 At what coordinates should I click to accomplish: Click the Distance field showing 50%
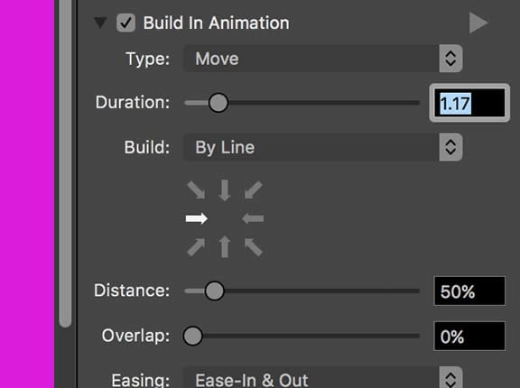click(x=469, y=291)
